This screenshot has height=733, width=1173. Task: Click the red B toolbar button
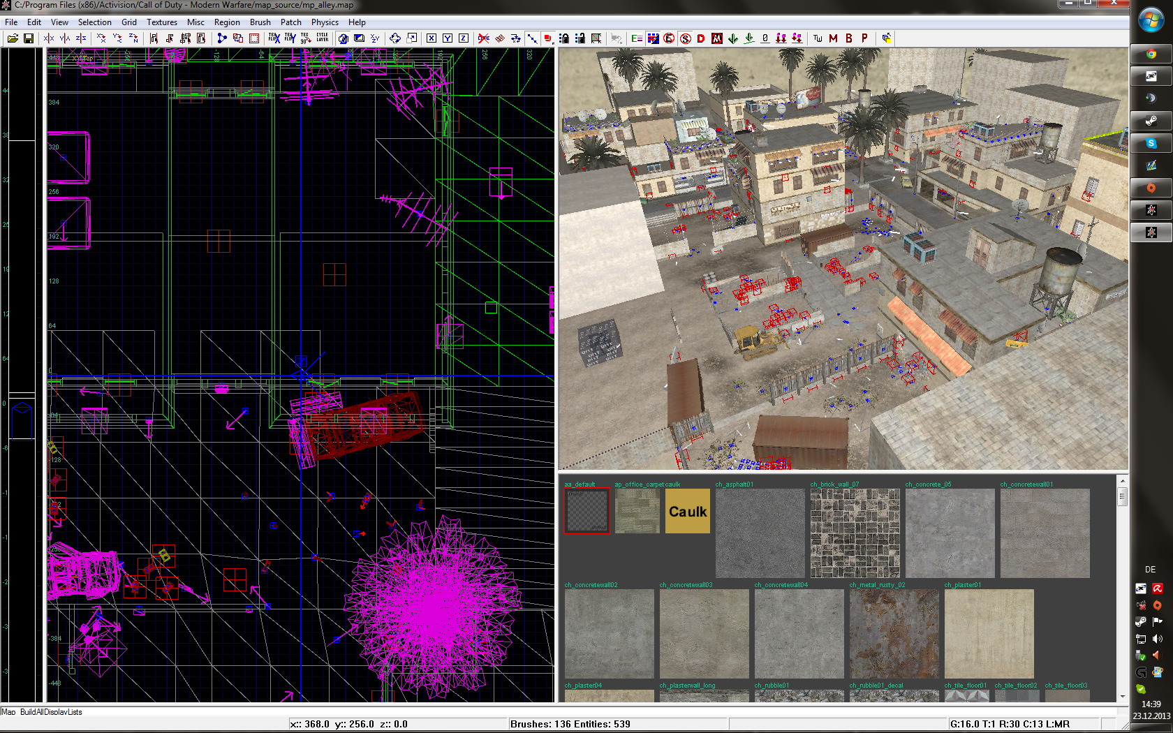(849, 38)
